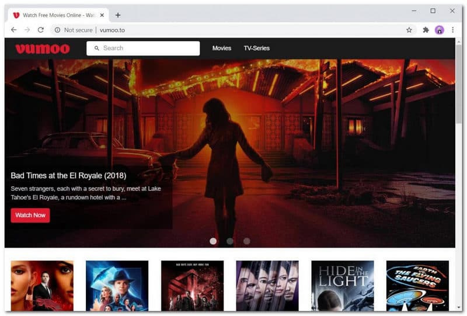Open Bad Times at the El Royale title
Screen dimensions: 467x316
click(x=68, y=176)
